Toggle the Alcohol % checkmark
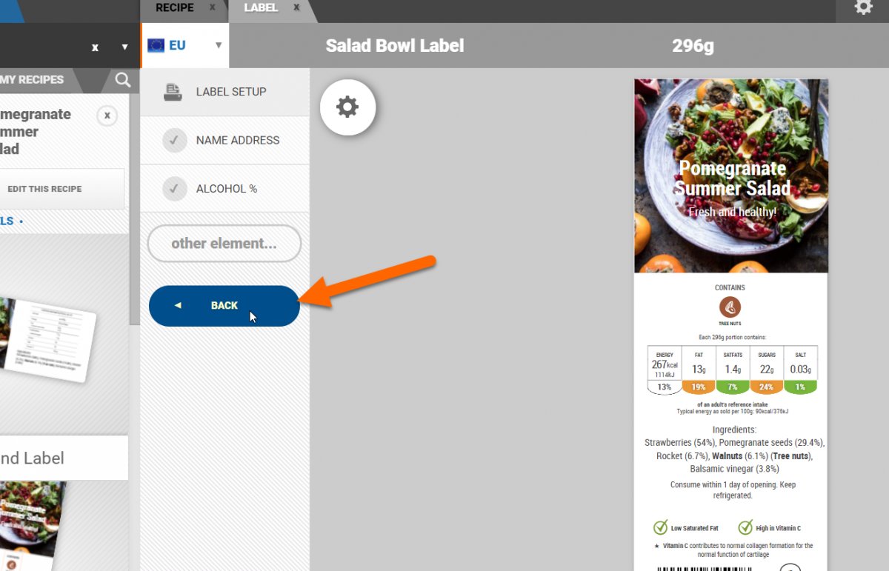Image resolution: width=889 pixels, height=571 pixels. coord(174,188)
